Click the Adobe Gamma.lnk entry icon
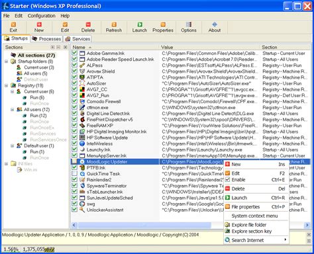Screen dimensions: 314x254 (82, 53)
